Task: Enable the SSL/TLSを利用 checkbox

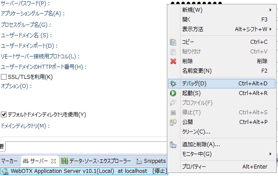Action: pyautogui.click(x=4, y=77)
